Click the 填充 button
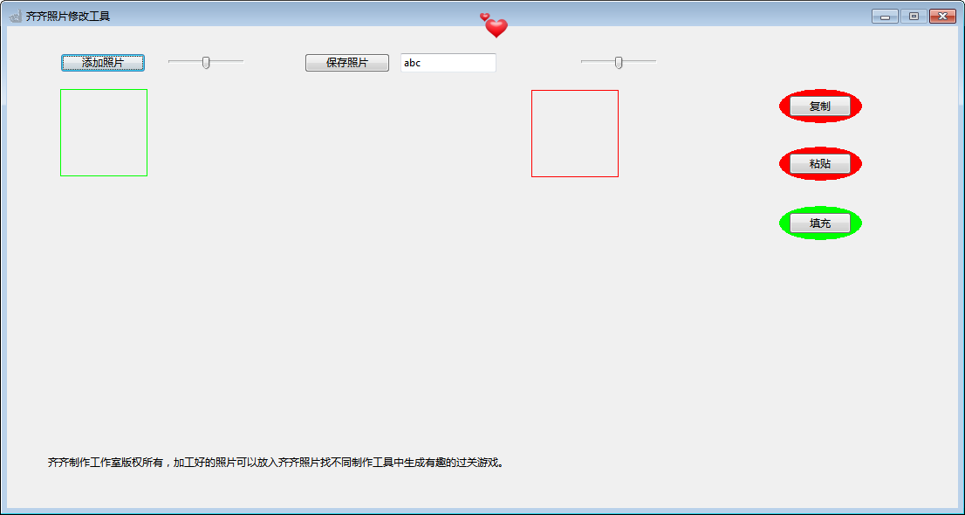Viewport: 965px width, 515px height. (x=820, y=223)
